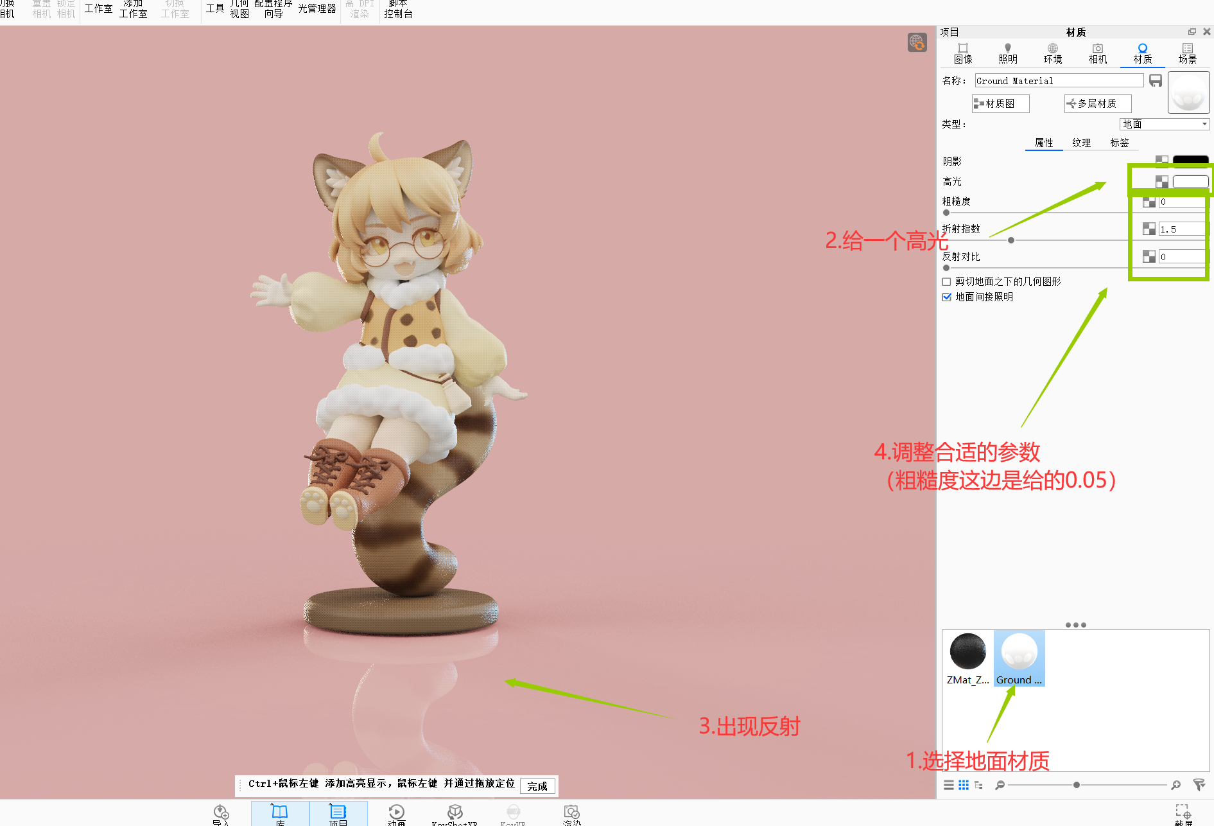Save material with the floppy disk icon
Image resolution: width=1214 pixels, height=826 pixels.
1156,80
